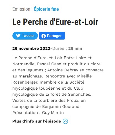Click the 'Emission :' label

(22, 9)
